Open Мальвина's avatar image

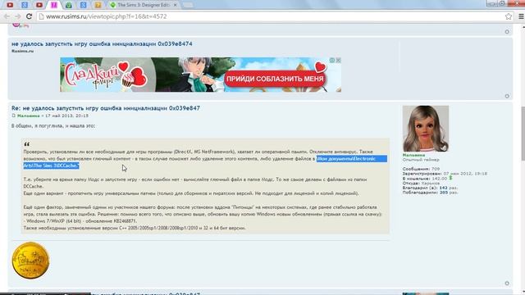click(426, 129)
